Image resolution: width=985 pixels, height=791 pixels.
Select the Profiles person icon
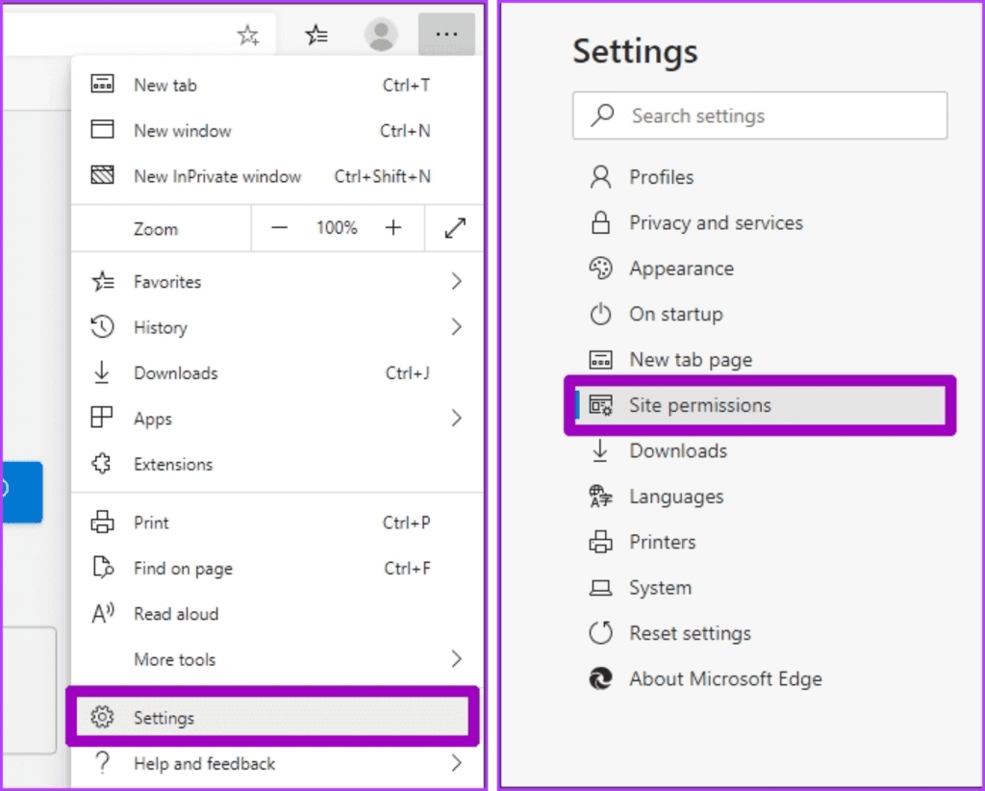click(600, 177)
